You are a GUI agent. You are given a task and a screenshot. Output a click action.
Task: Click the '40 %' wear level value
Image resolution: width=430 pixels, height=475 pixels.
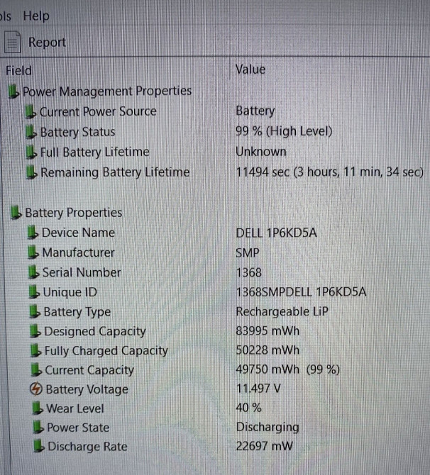[248, 408]
